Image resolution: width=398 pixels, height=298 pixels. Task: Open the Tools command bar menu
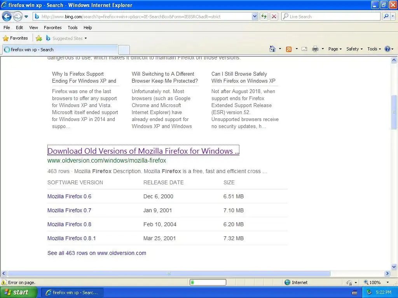(374, 49)
